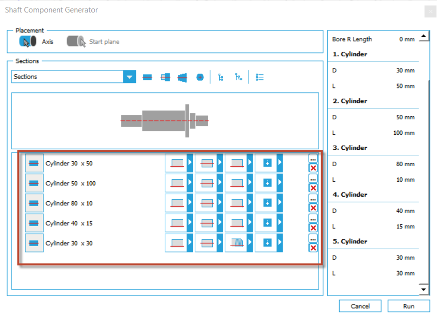This screenshot has width=437, height=319.
Task: Open the inner bore download icon for Cylinder 30 x 50
Action: coord(268,162)
